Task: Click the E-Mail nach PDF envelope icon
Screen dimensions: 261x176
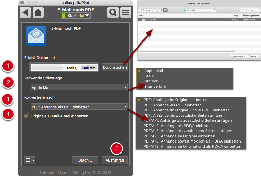Action: (36, 36)
